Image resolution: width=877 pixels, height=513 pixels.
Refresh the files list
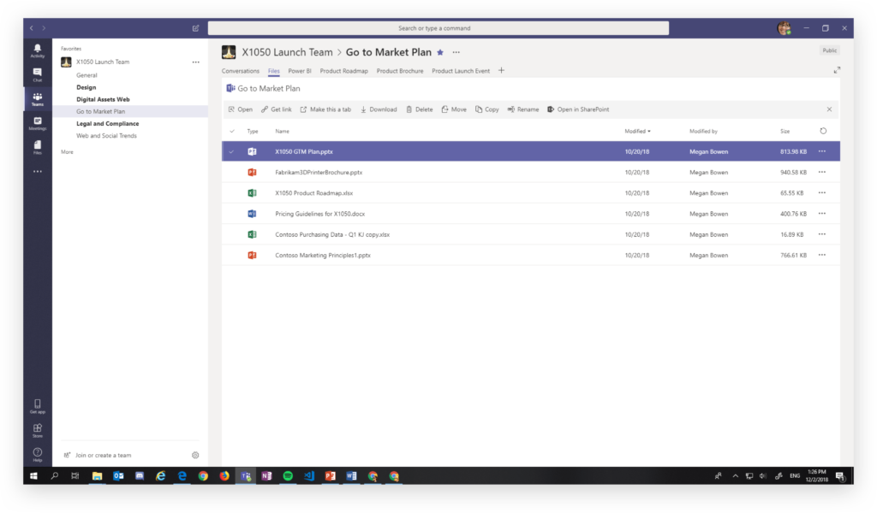point(823,131)
